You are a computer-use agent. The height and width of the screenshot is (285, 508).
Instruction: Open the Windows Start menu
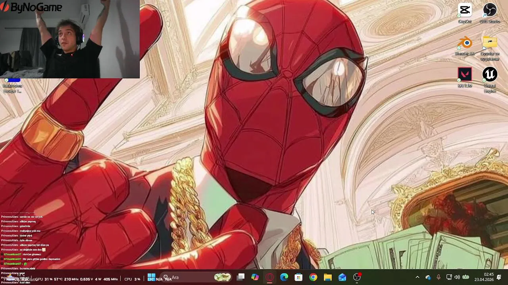152,277
